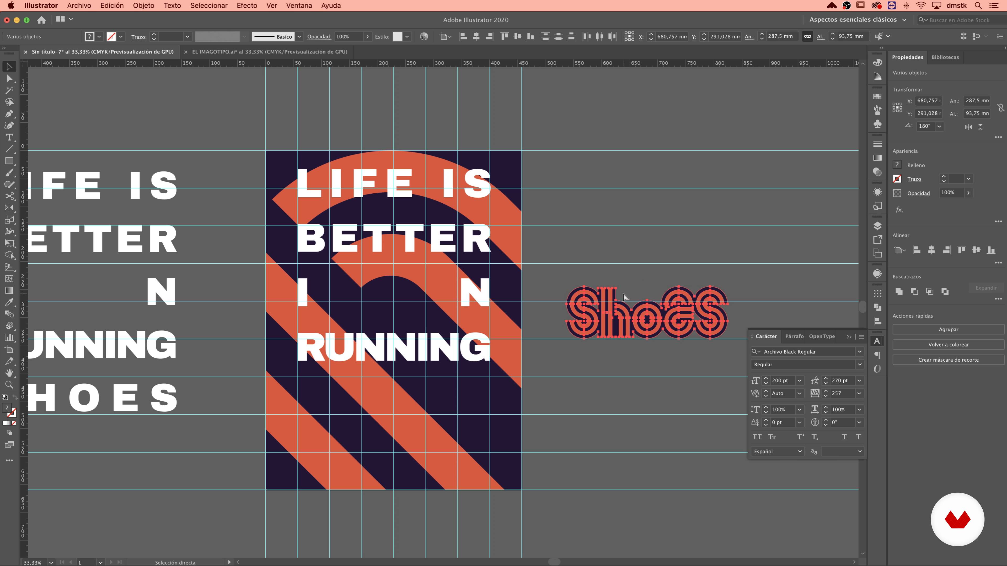Switch to Bibliotecas tab
The height and width of the screenshot is (566, 1007).
pyautogui.click(x=945, y=57)
